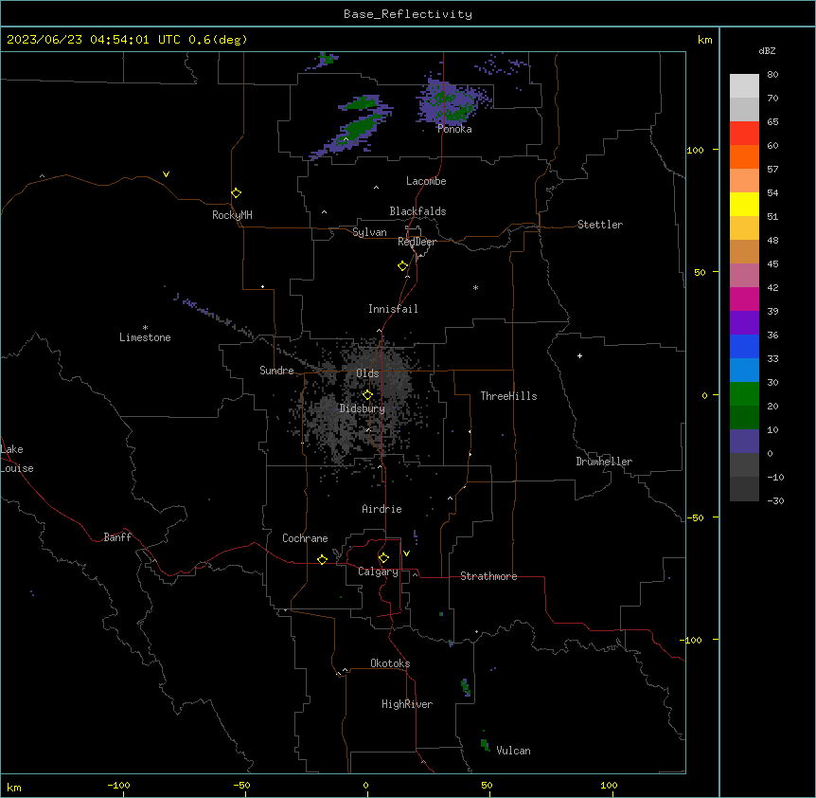The image size is (816, 798).
Task: Click the yellow marker below Cochrane label
Action: coord(322,559)
